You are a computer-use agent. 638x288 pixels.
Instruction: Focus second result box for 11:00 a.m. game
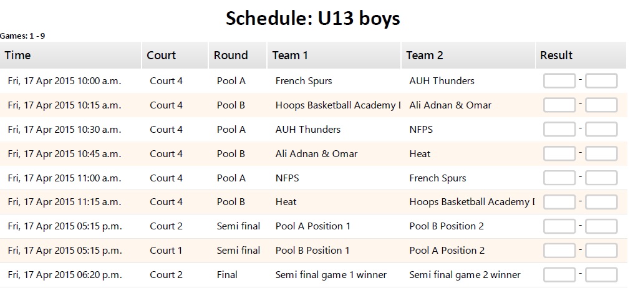point(601,178)
